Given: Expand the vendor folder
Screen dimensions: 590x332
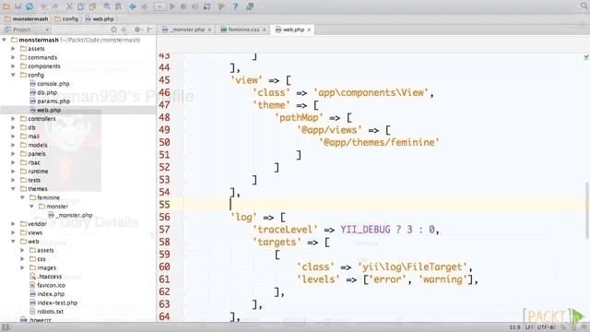Looking at the screenshot, I should point(14,223).
